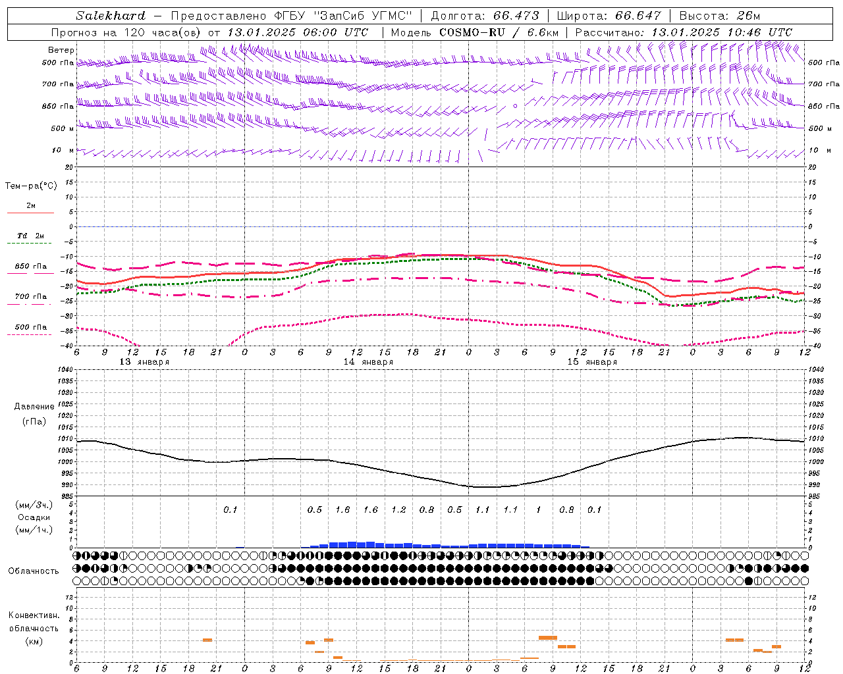The image size is (843, 674).
Task: Click the 700 гПа temperature legend entry
Action: 31,297
